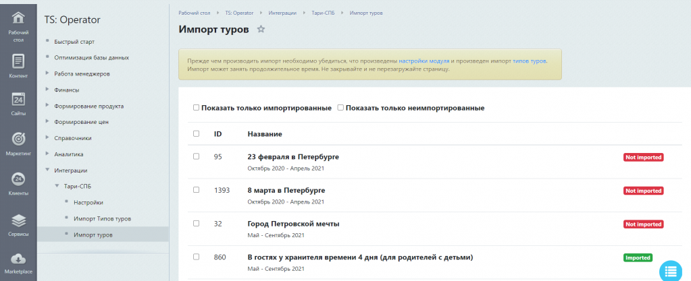The width and height of the screenshot is (691, 281).
Task: Open the blue round list button
Action: pos(671,271)
